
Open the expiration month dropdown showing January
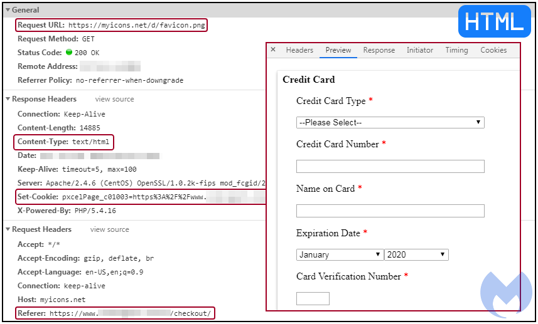340,254
